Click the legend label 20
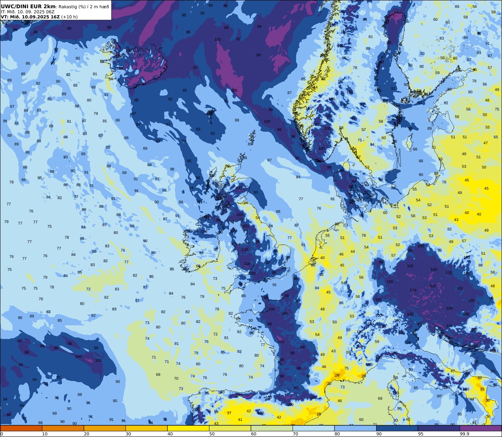This screenshot has width=502, height=437. tap(87, 434)
